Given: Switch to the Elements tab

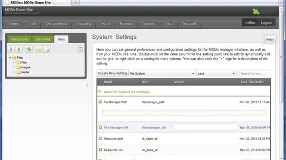Looking at the screenshot, I should coord(43,39).
